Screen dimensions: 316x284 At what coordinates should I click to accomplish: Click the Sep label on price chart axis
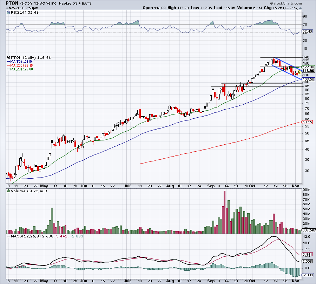(x=211, y=186)
